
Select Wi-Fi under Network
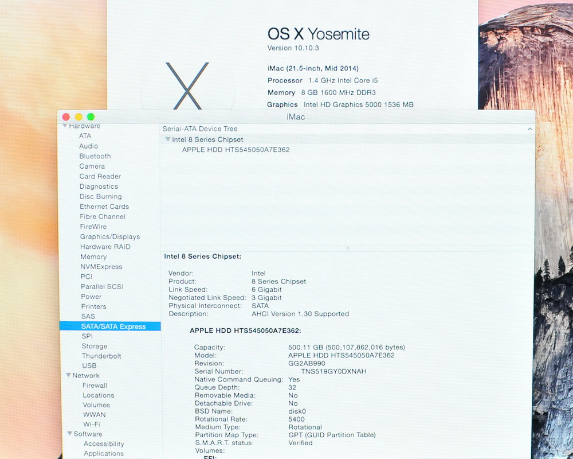pos(92,424)
